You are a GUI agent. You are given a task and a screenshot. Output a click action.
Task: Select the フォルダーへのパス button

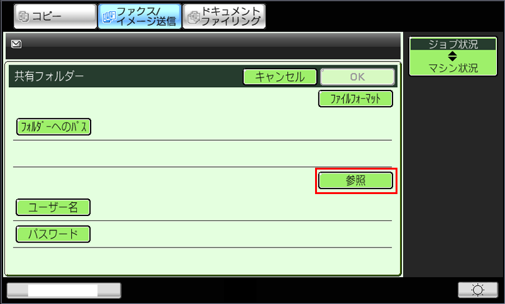(54, 127)
